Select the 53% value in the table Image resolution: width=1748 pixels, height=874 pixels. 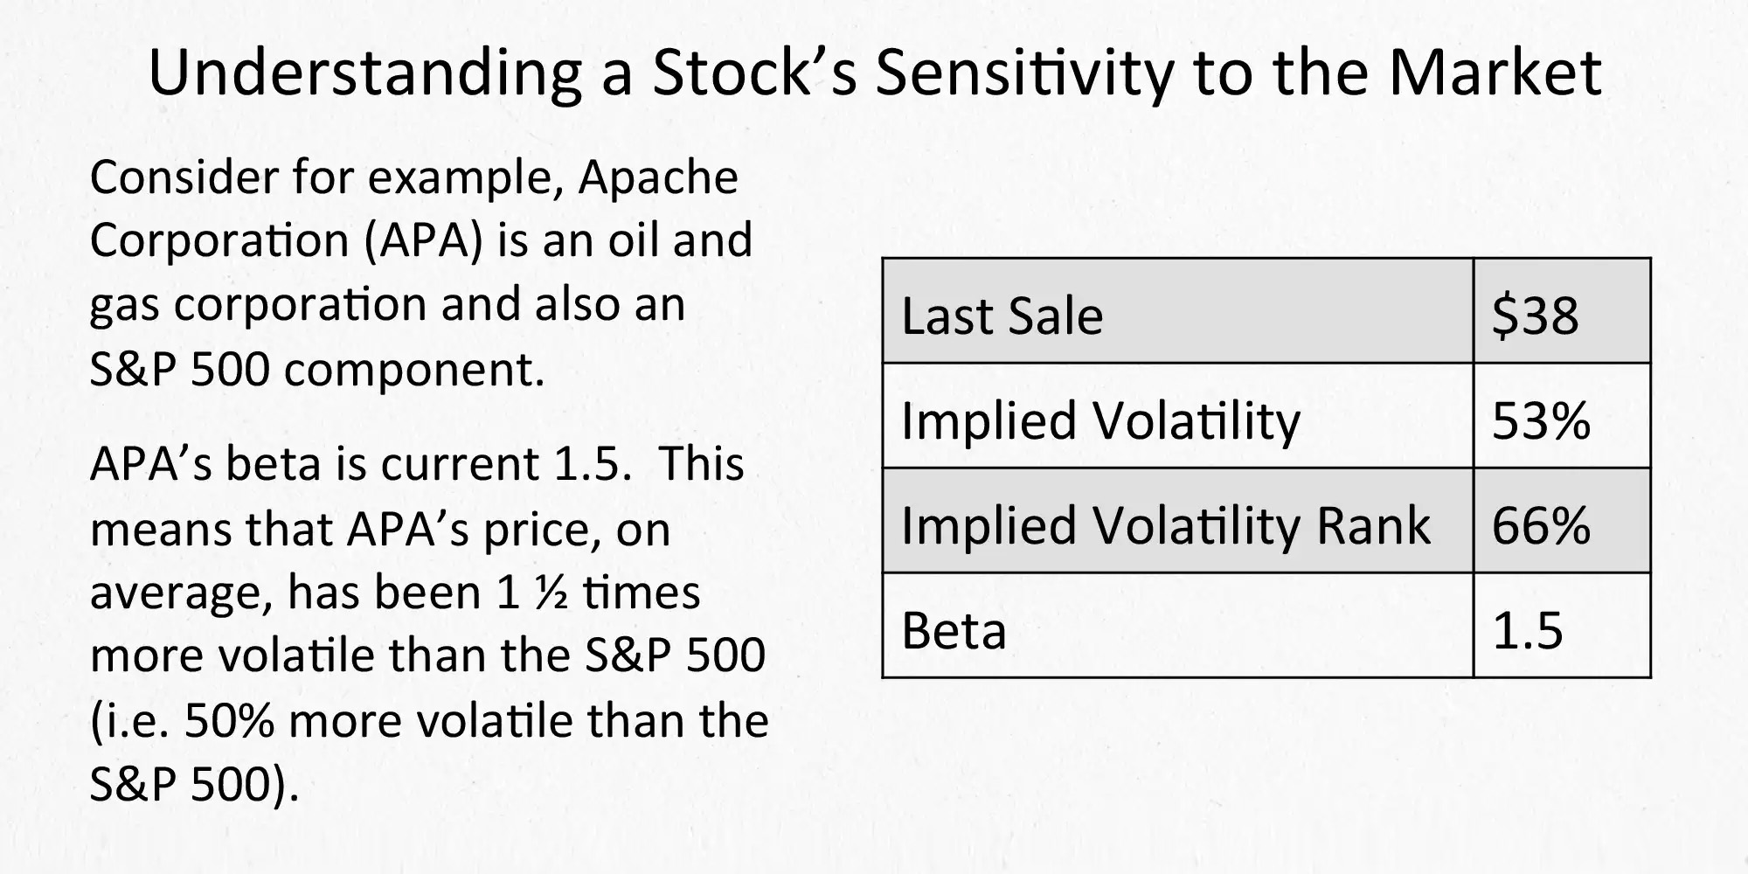coord(1540,420)
